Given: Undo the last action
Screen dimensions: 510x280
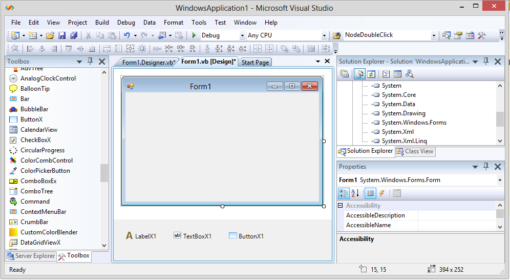Looking at the screenshot, I should point(127,35).
